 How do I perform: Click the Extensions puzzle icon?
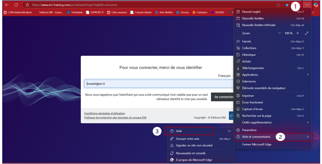tap(238, 81)
